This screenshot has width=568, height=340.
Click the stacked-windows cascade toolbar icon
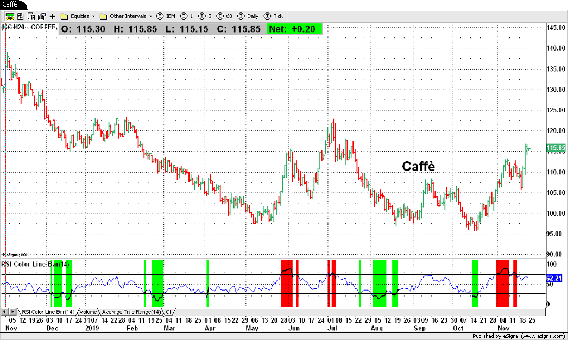click(31, 16)
